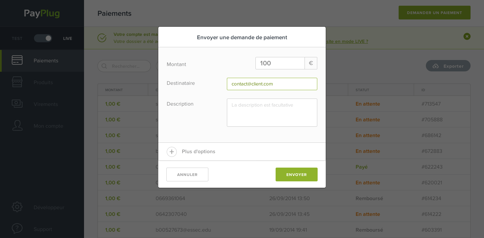484x238 pixels.
Task: Open Mon compte via its person icon
Action: (x=17, y=125)
